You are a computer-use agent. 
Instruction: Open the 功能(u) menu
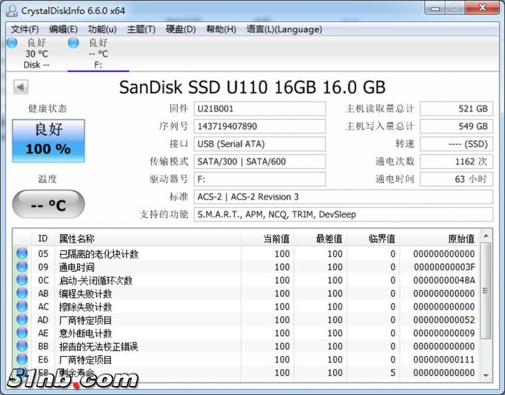pos(102,29)
